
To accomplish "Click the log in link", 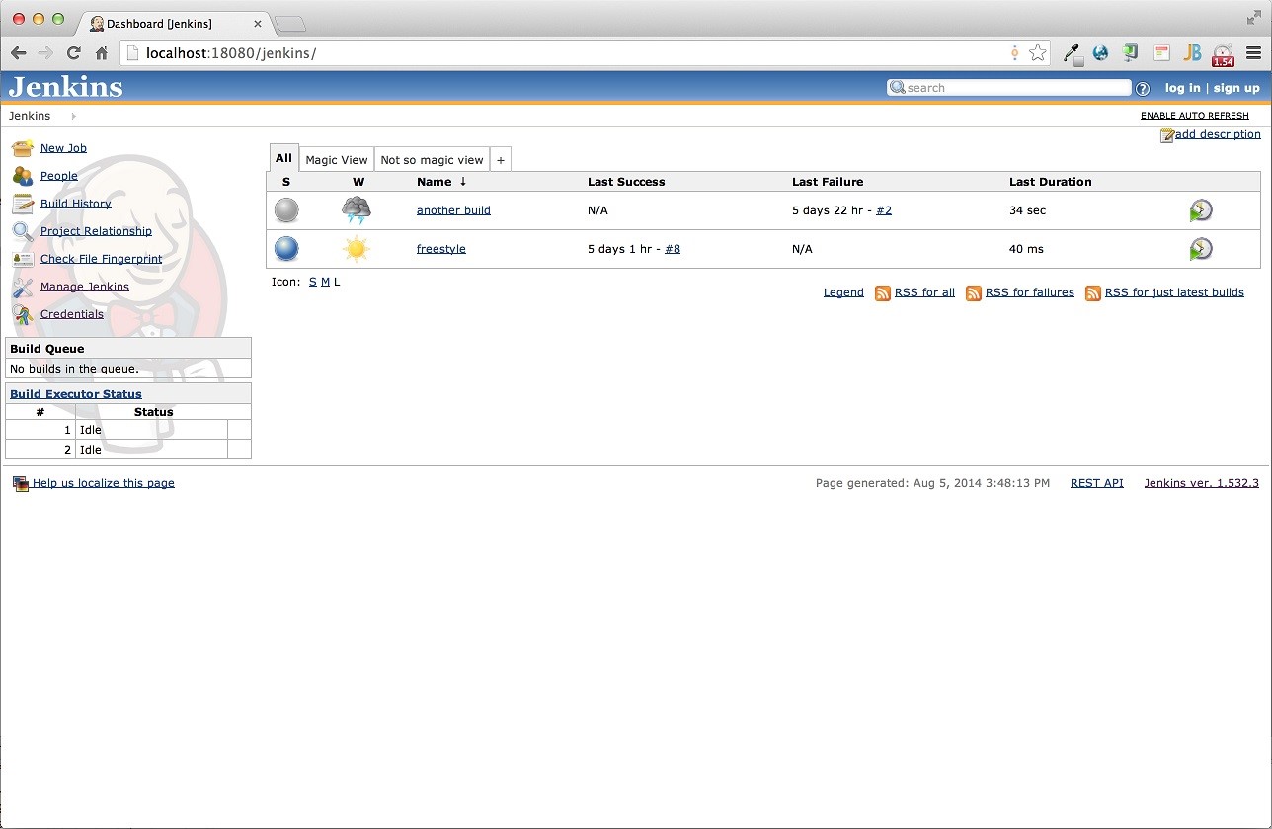I will click(x=1182, y=88).
